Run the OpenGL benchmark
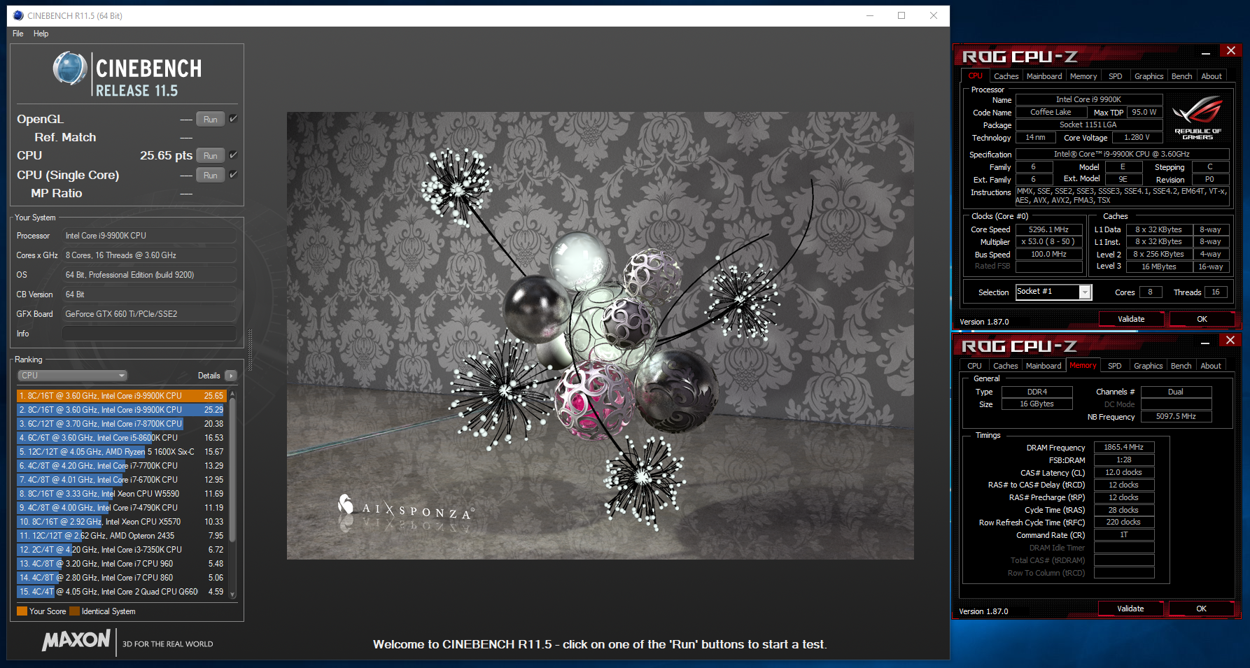 click(x=210, y=119)
